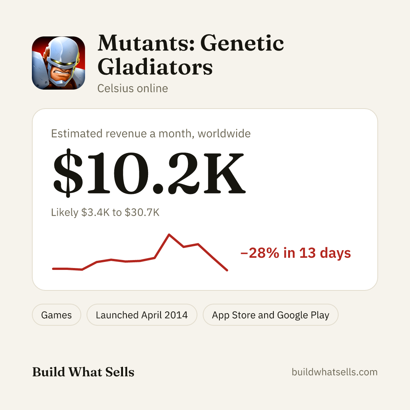Viewport: 410px width, 410px height.
Task: Select the Launched April 2014 tag
Action: (x=142, y=315)
